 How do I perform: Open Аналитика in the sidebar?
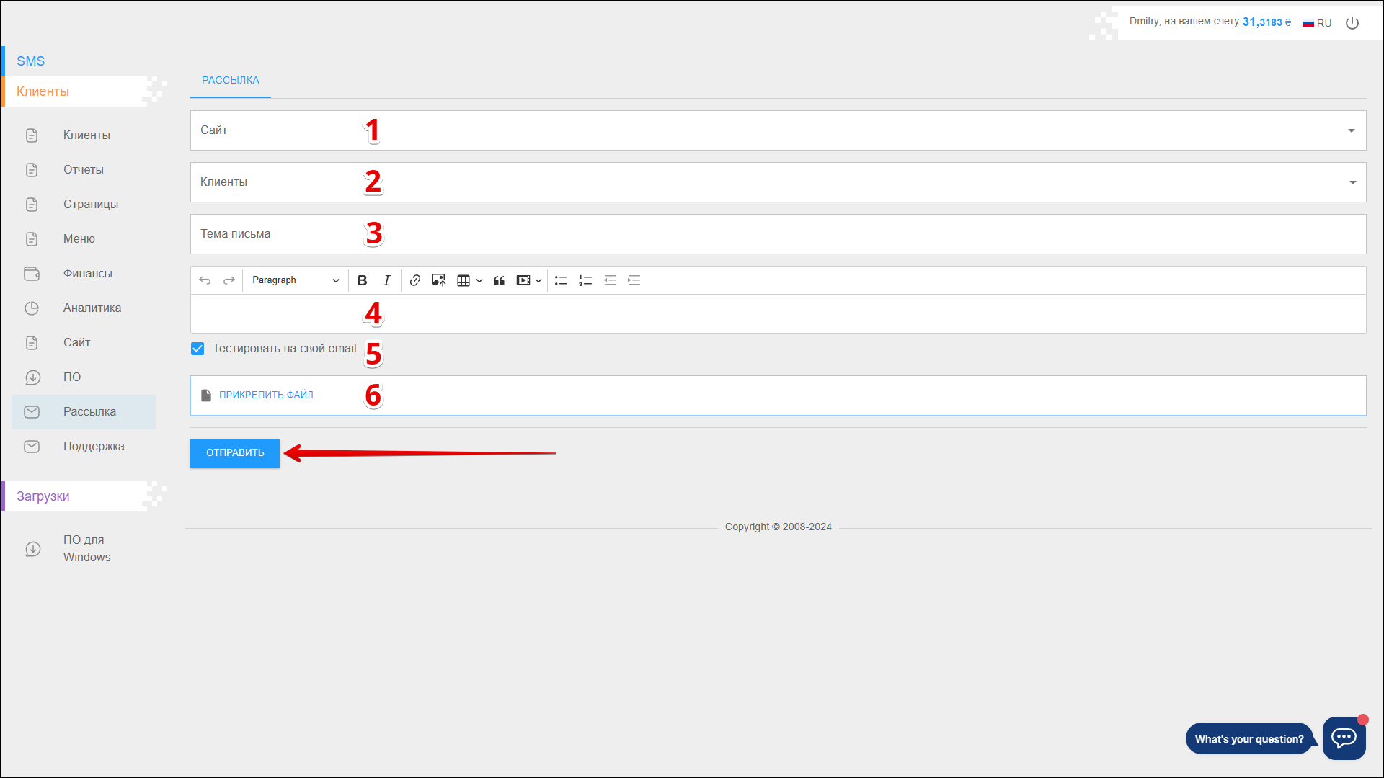pyautogui.click(x=92, y=308)
